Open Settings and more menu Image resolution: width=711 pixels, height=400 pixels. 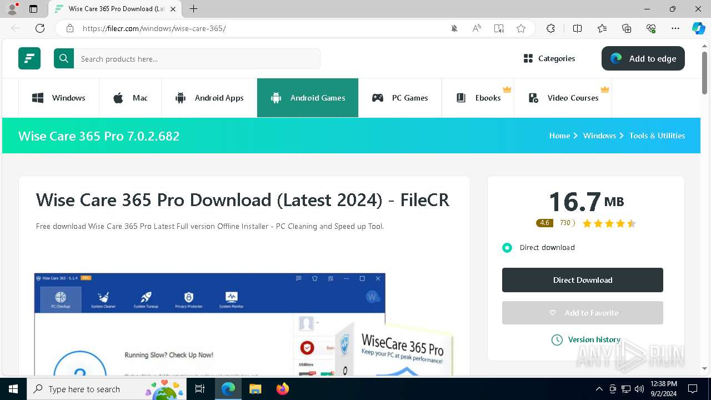click(x=675, y=28)
